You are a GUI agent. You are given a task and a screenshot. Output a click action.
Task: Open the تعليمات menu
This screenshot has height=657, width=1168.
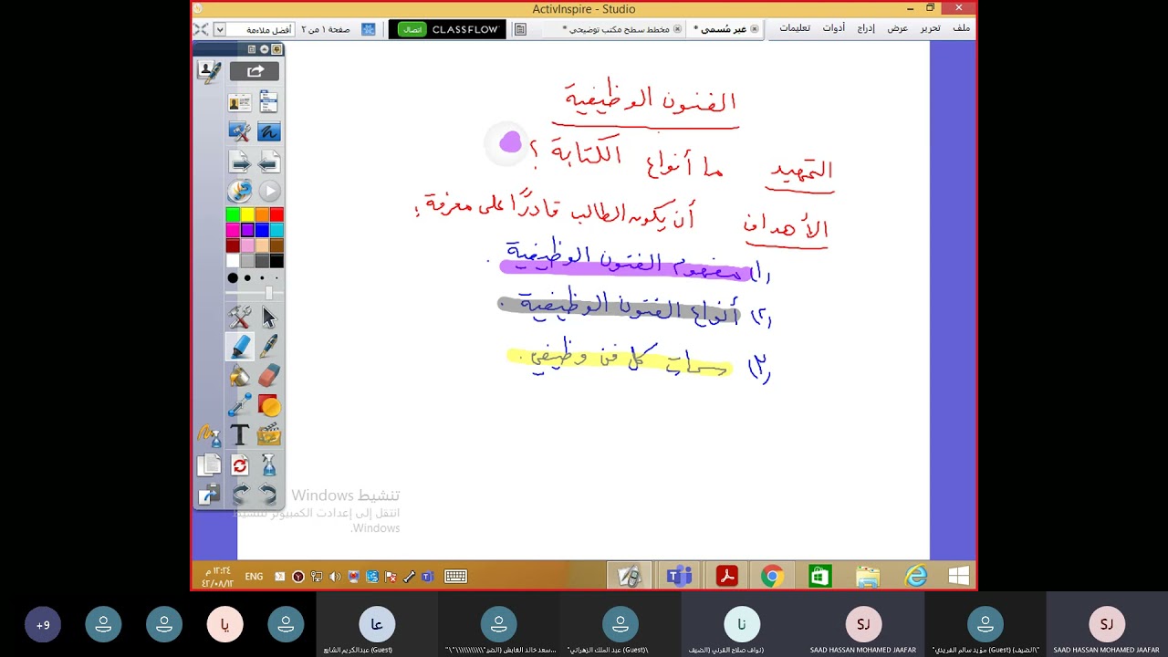point(795,28)
